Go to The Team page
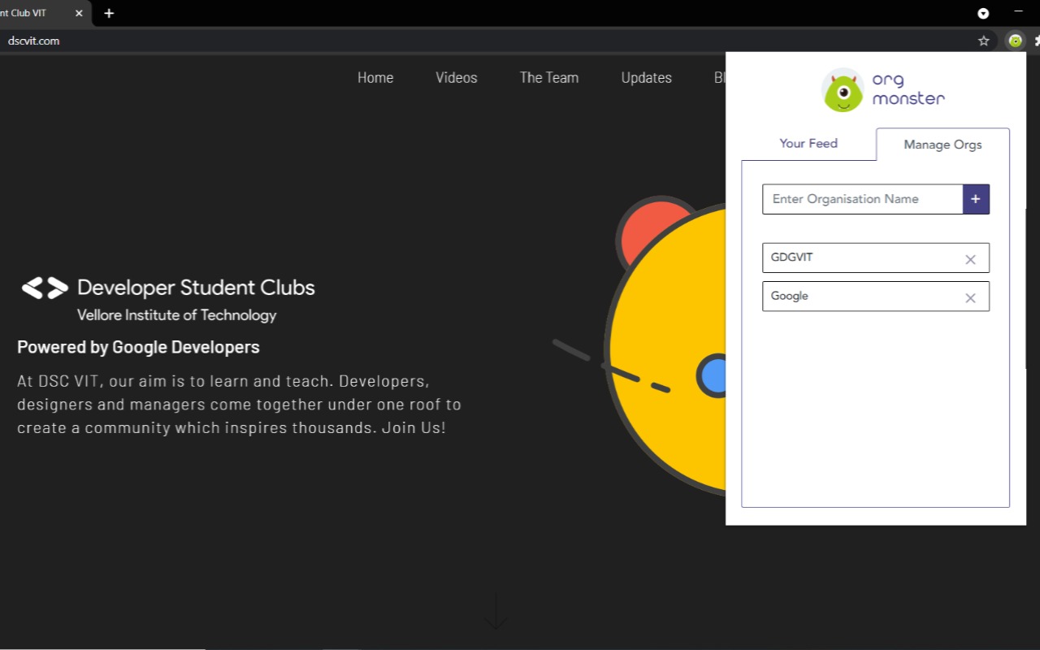The height and width of the screenshot is (650, 1040). pyautogui.click(x=549, y=78)
